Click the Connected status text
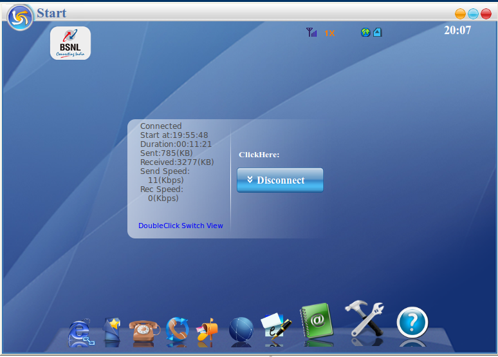 [161, 126]
